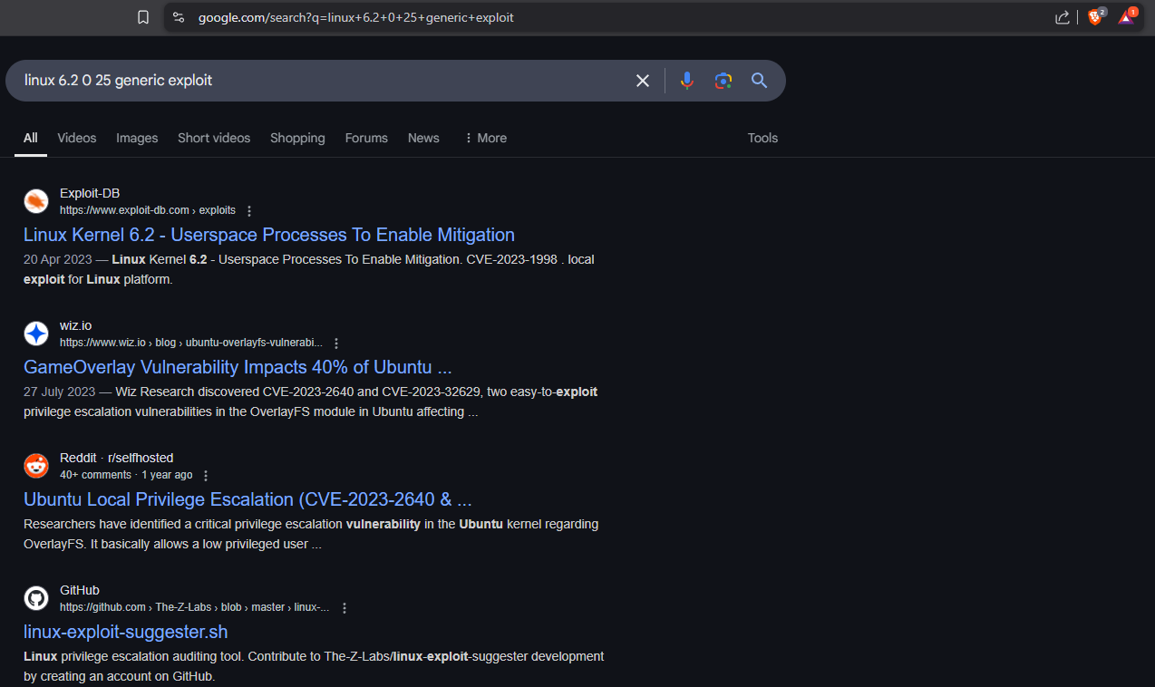This screenshot has height=687, width=1155.
Task: Switch to the Forums tab
Action: coord(366,138)
